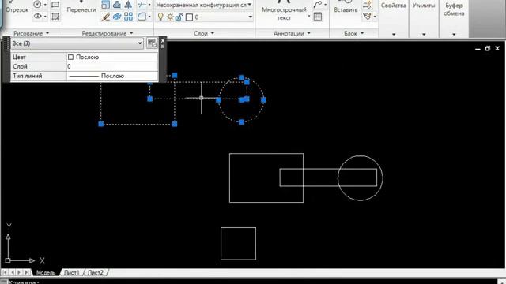This screenshot has height=284, width=506.
Task: Go to previous layout tab arrow
Action: tap(13, 272)
